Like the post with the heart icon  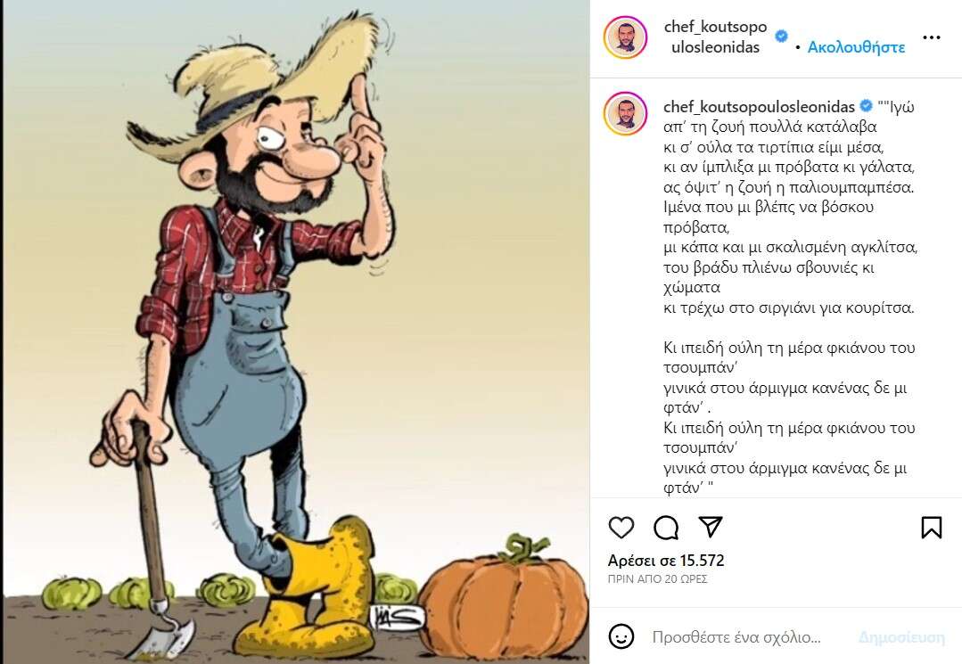[621, 528]
